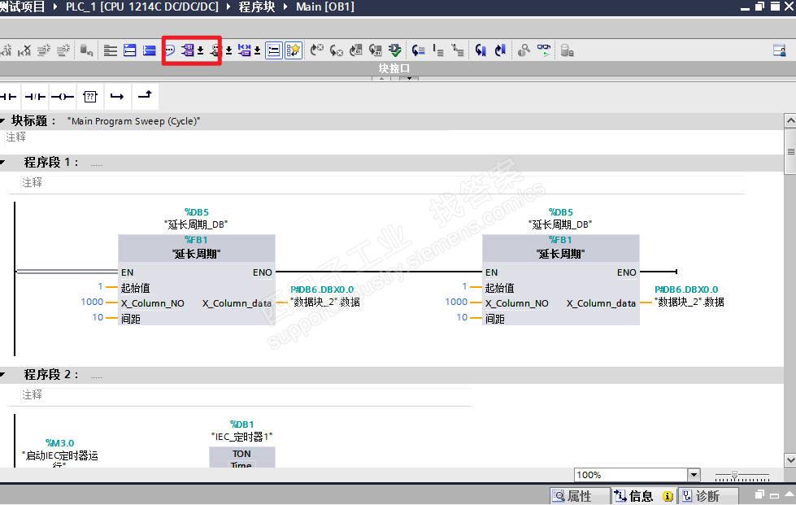Viewport: 796px width, 505px height.
Task: Click the close all networks icon
Action: pos(150,50)
